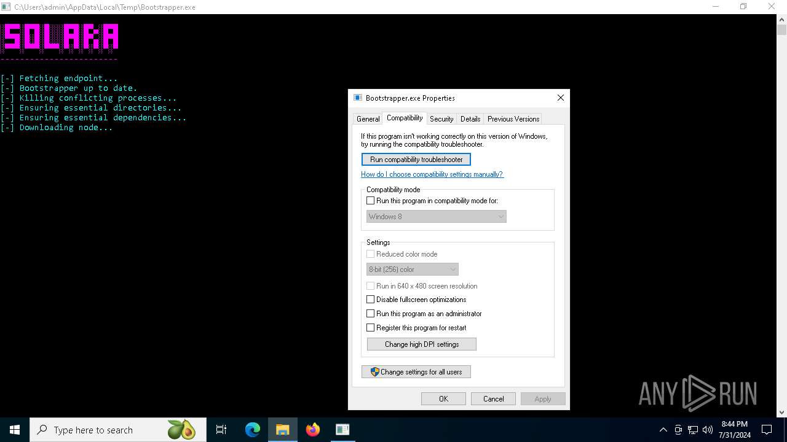
Task: Click the 'Ensuring essential directories...' line
Action: [x=91, y=108]
